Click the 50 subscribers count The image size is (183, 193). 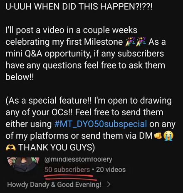pyautogui.click(x=67, y=170)
